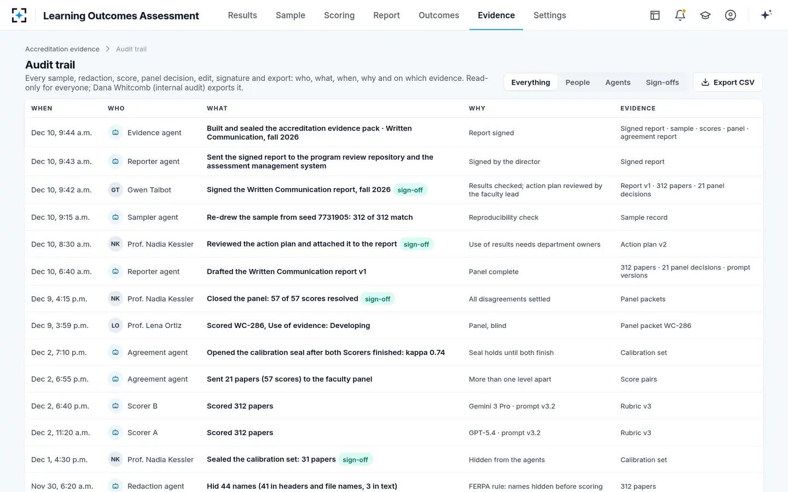Viewport: 788px width, 492px height.
Task: Click the EVIDENCE column header
Action: click(638, 108)
